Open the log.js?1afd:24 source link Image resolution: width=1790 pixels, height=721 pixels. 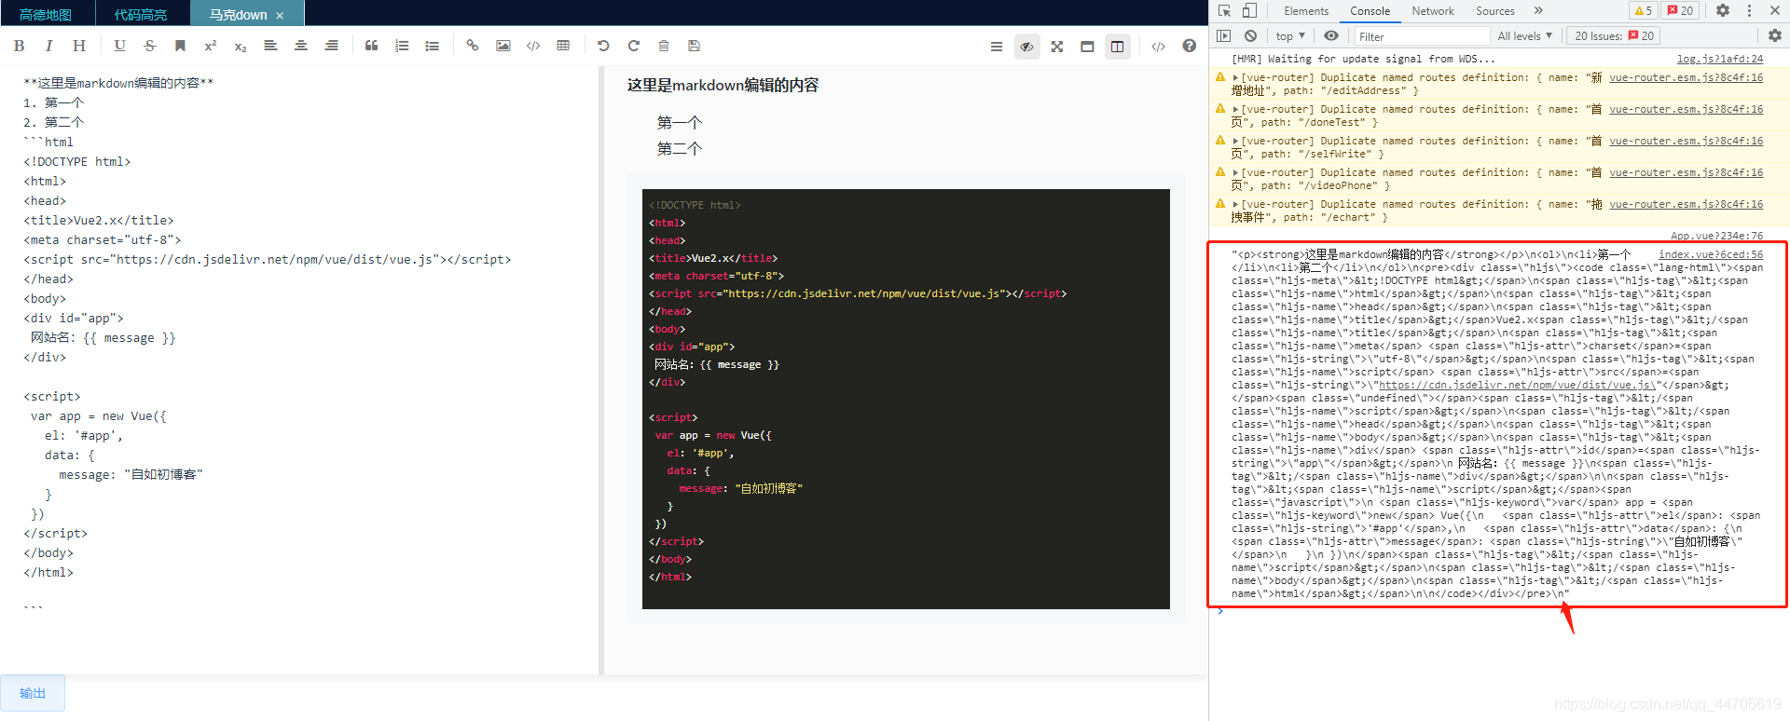[1720, 59]
